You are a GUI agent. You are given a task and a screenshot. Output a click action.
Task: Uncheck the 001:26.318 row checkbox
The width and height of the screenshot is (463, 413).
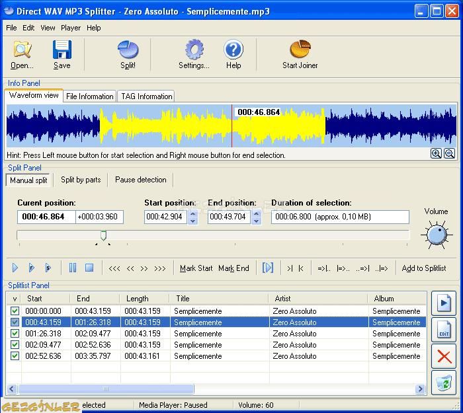(15, 333)
